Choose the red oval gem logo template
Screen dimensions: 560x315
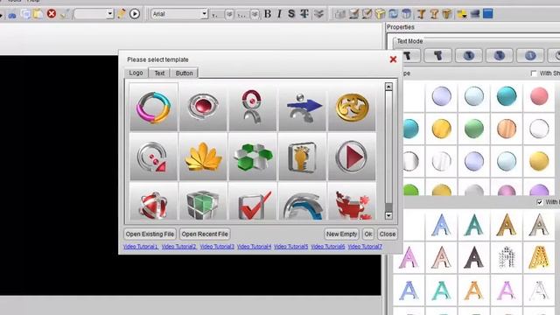tap(203, 107)
